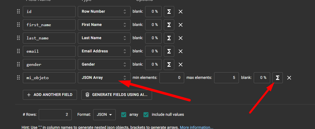Uncheck include null values checkbox
Image resolution: width=315 pixels, height=129 pixels.
pos(146,114)
